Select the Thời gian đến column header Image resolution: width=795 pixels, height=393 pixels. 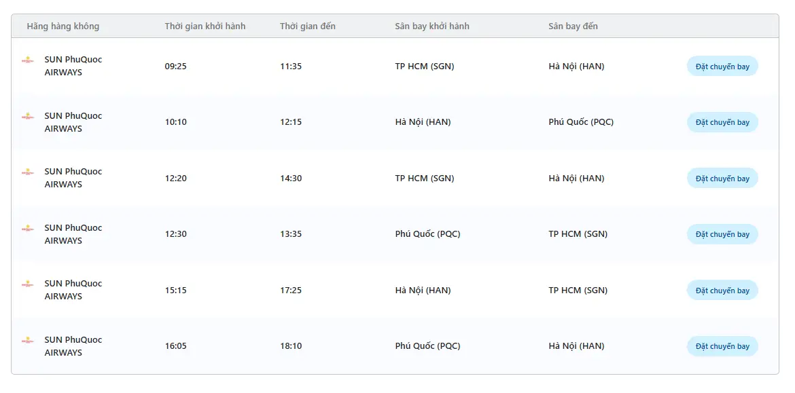308,26
